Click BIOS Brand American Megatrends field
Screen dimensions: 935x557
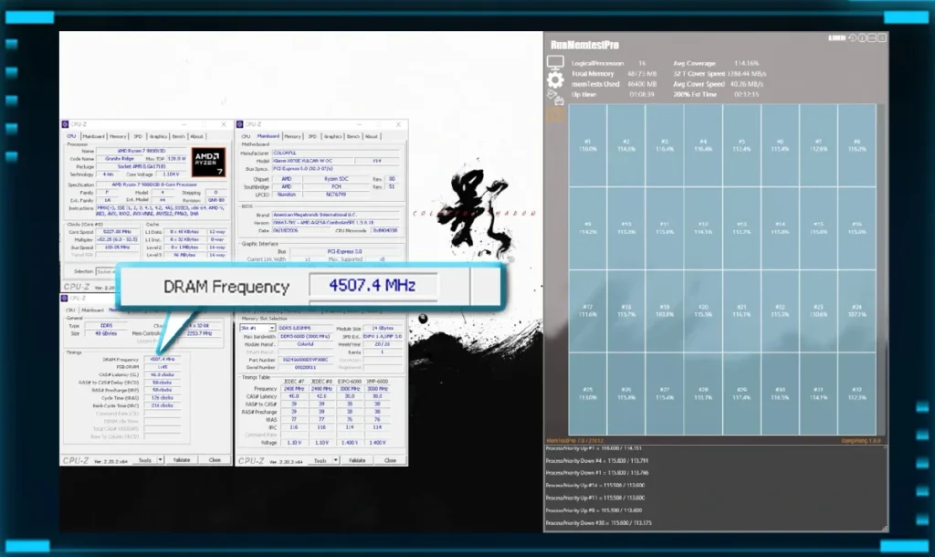[338, 215]
